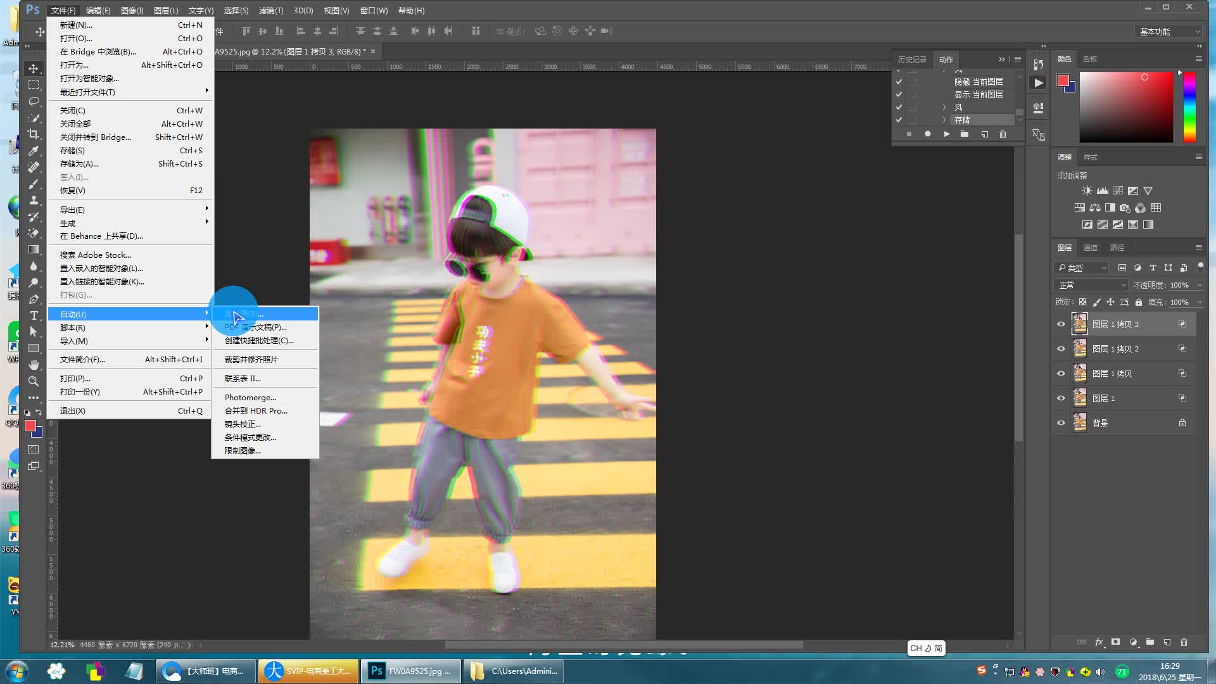Open the layer blending mode dropdown showing 正常
The image size is (1216, 684).
coord(1091,284)
